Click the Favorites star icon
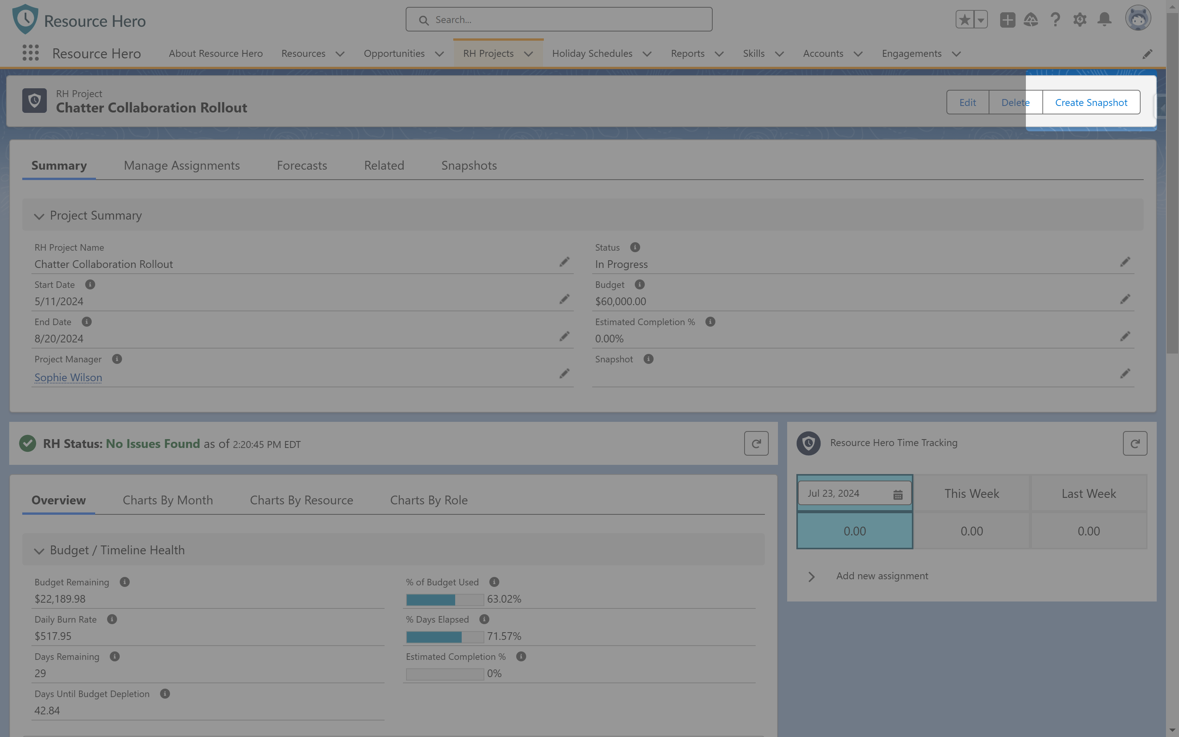1179x737 pixels. (964, 20)
